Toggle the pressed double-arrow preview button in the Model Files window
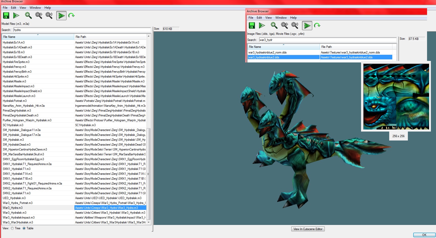This screenshot has width=436, height=238. 61,16
